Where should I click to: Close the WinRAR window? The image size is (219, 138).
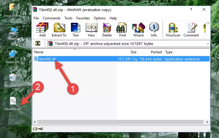click(204, 9)
